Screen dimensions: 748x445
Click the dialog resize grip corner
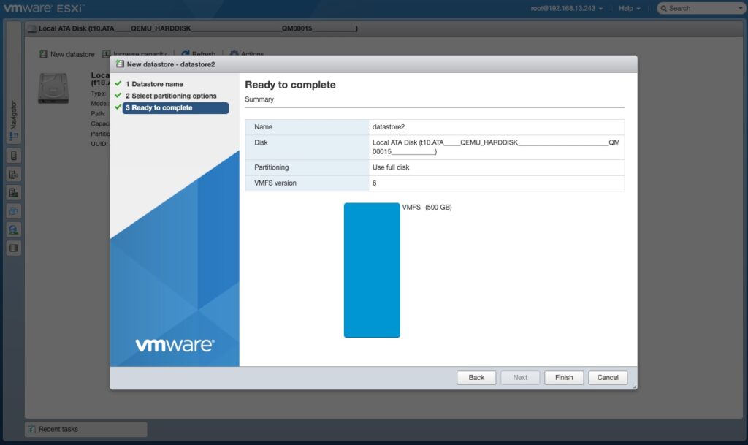(634, 387)
